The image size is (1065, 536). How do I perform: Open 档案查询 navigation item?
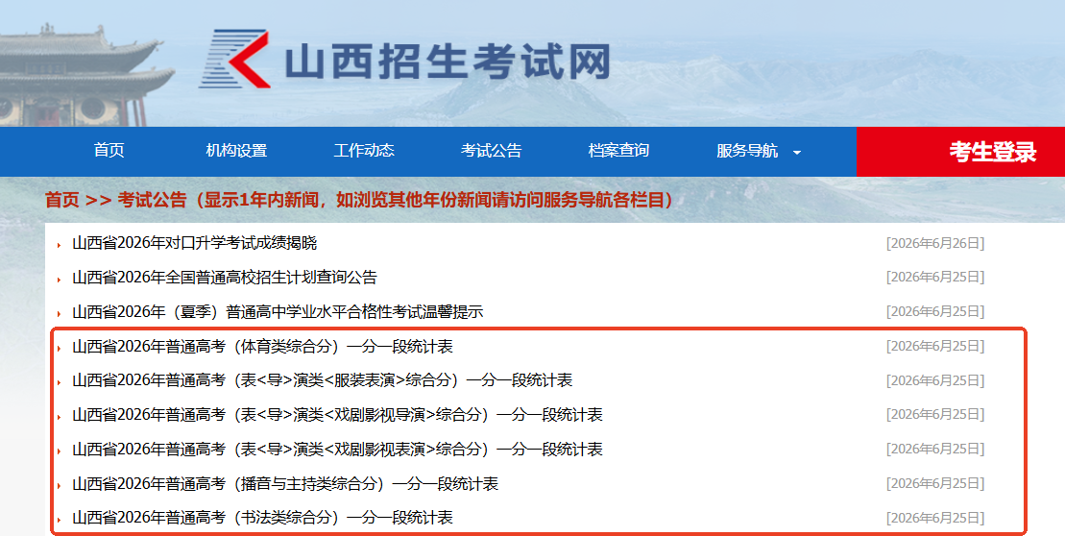618,150
